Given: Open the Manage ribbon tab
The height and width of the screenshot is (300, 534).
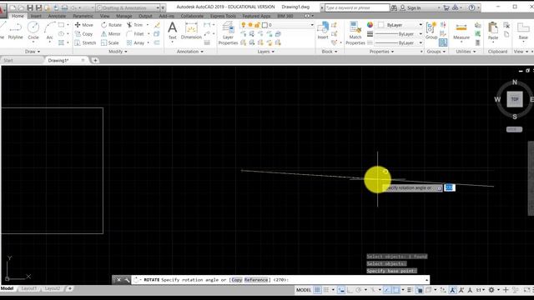Looking at the screenshot, I should (x=124, y=16).
